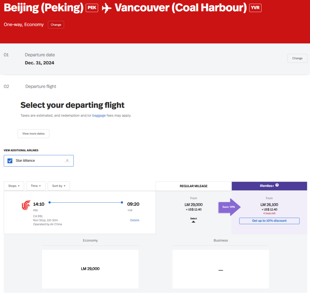310x296 pixels.
Task: Click the PEK airport code badge
Action: [x=92, y=8]
